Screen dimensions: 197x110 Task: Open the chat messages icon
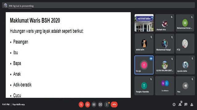(186, 105)
